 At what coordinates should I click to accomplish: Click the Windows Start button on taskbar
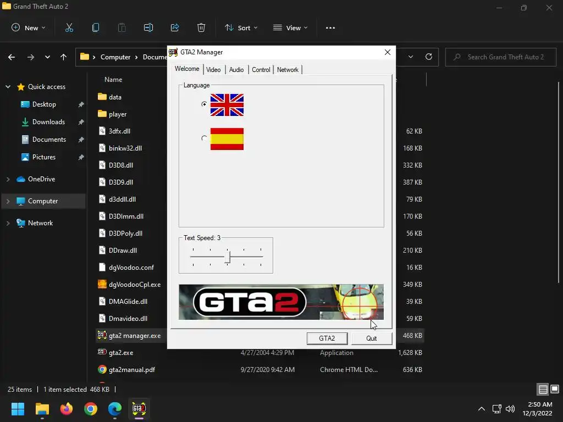(x=18, y=409)
